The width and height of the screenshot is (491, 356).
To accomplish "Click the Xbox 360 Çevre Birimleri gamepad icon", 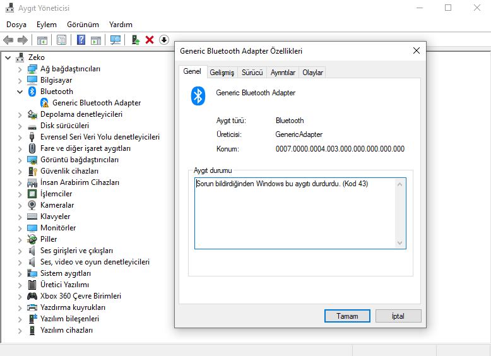I will [32, 296].
